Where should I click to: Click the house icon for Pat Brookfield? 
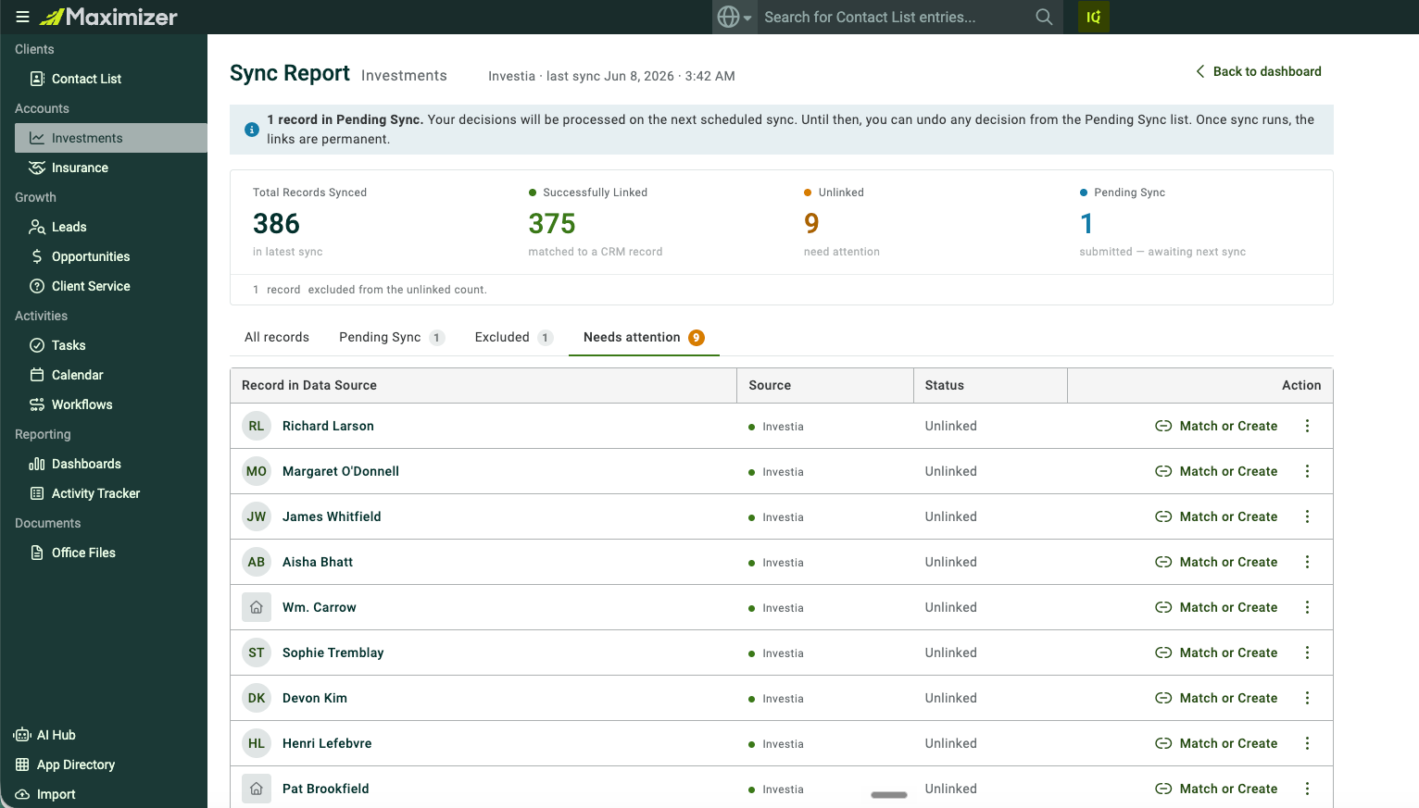point(257,789)
